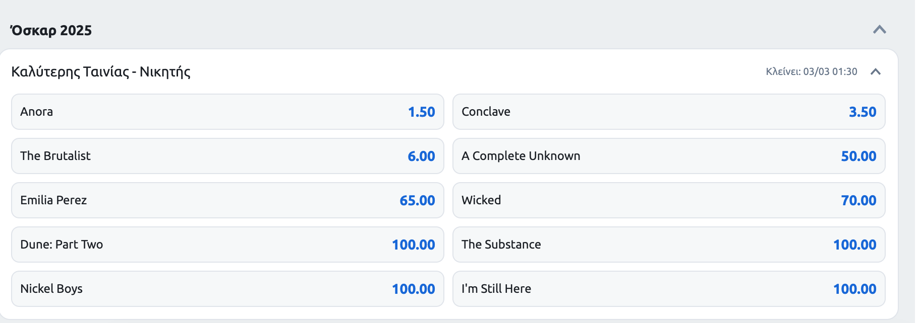Bet on The Brutalist at 6.00
The height and width of the screenshot is (323, 919).
[227, 156]
